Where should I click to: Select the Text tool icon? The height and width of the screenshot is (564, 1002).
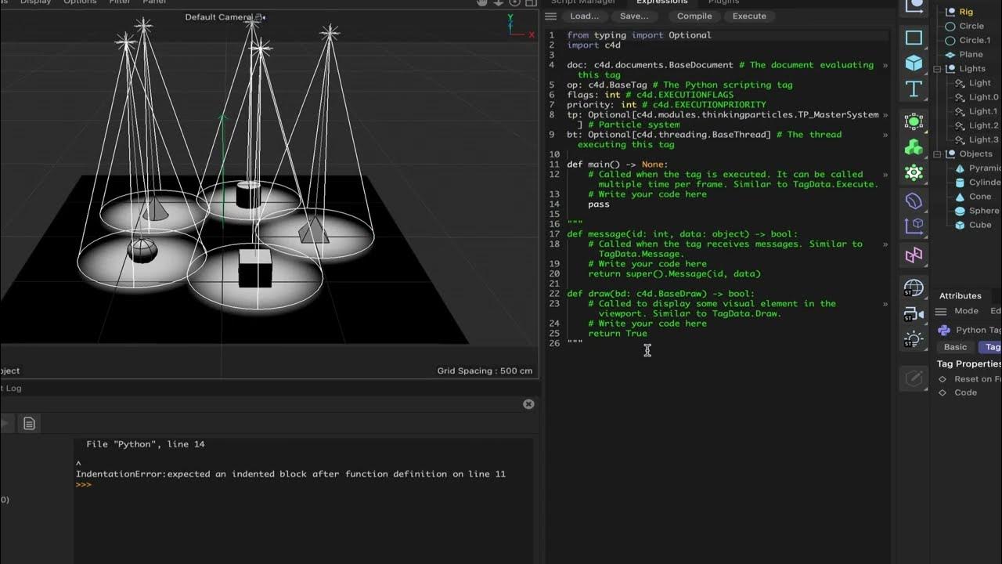914,89
